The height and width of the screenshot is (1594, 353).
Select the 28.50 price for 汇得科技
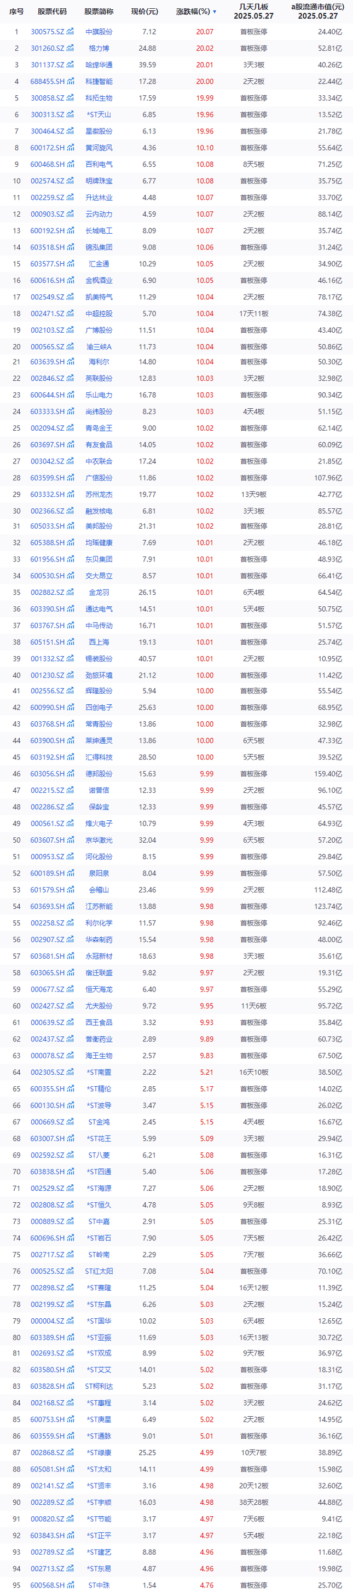[147, 757]
